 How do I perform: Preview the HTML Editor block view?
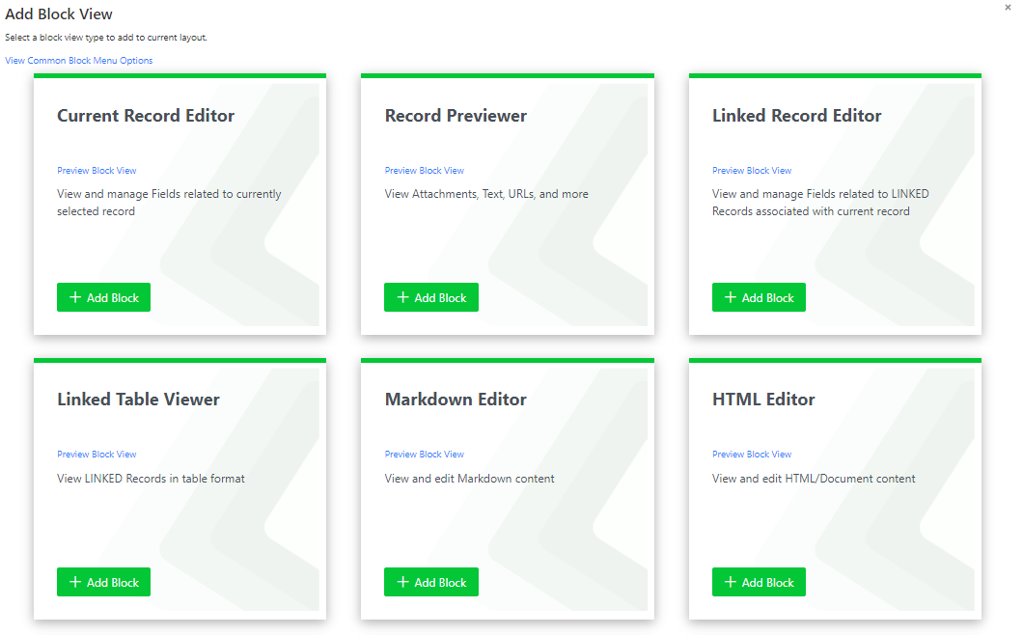click(752, 455)
